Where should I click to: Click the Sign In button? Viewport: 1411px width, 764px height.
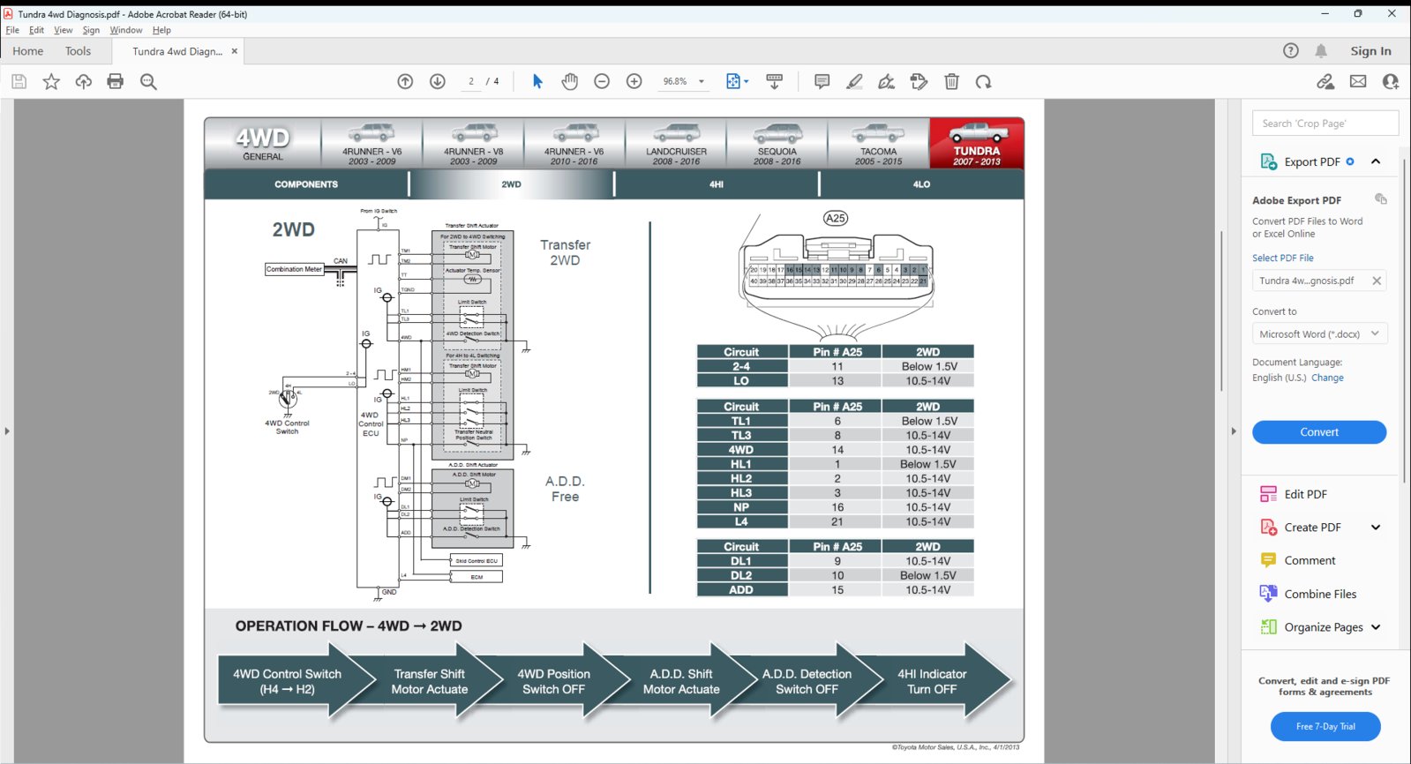pyautogui.click(x=1370, y=51)
